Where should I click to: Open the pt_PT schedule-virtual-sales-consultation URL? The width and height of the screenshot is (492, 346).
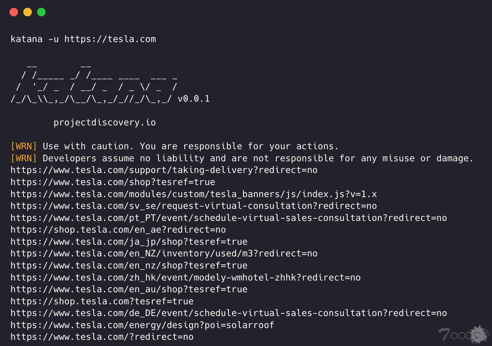point(229,218)
